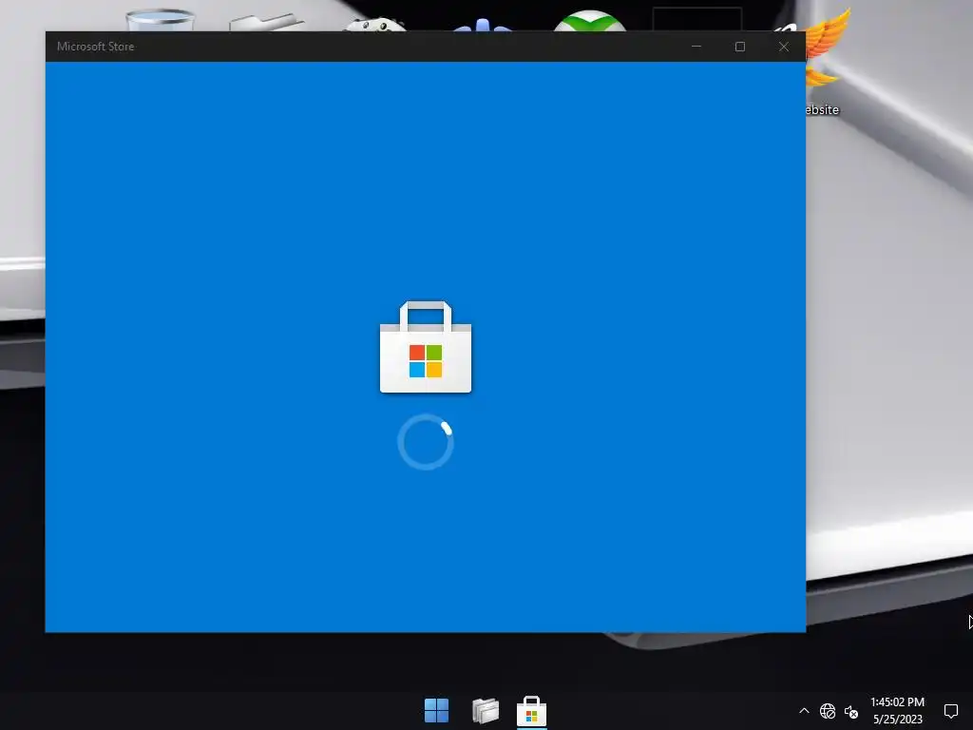Click the muted volume tray icon
The height and width of the screenshot is (730, 973).
click(x=851, y=711)
